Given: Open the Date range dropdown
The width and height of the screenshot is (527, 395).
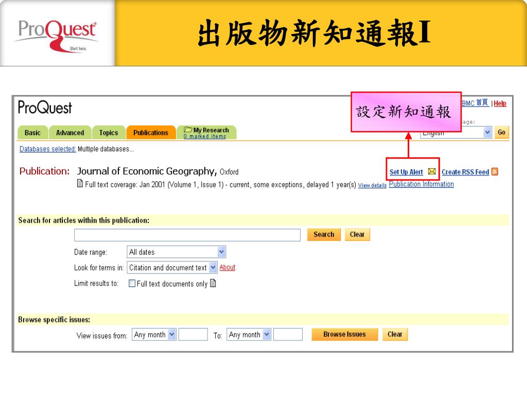Looking at the screenshot, I should [177, 252].
